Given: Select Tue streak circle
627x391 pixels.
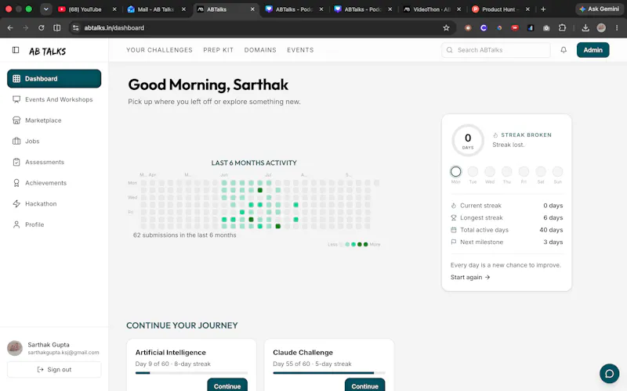Looking at the screenshot, I should [x=473, y=171].
